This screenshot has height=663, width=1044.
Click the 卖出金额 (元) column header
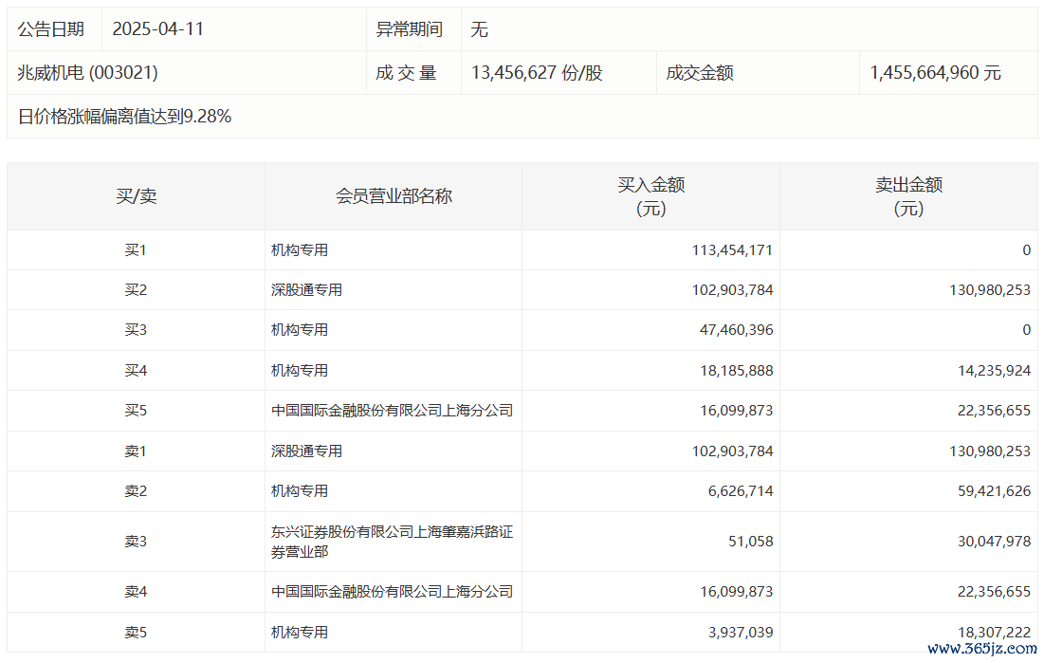(908, 196)
